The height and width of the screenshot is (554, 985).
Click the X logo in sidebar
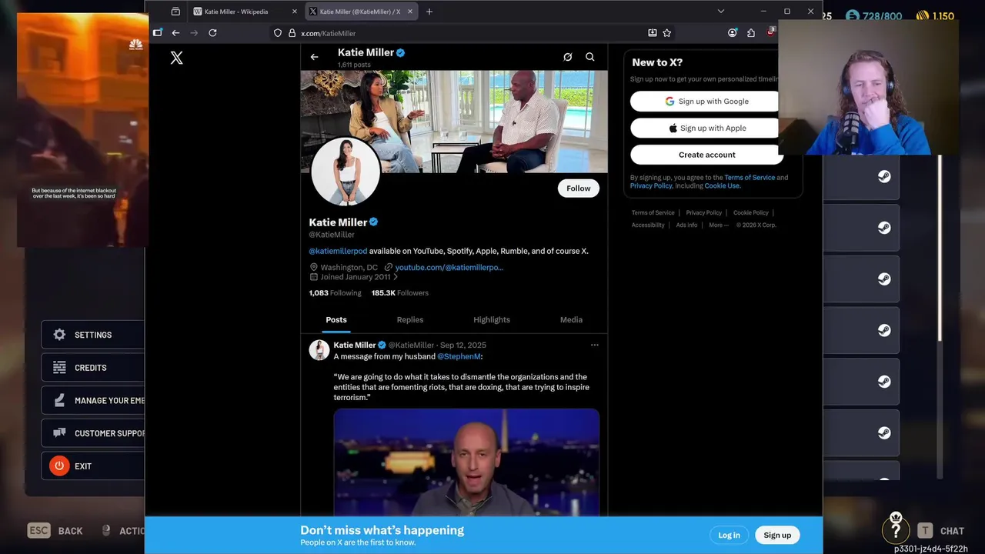click(176, 58)
